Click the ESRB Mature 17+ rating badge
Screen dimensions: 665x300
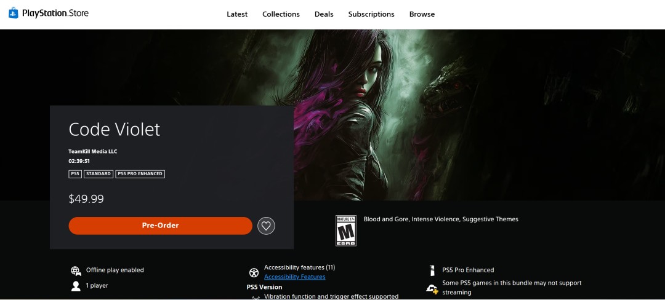(345, 231)
